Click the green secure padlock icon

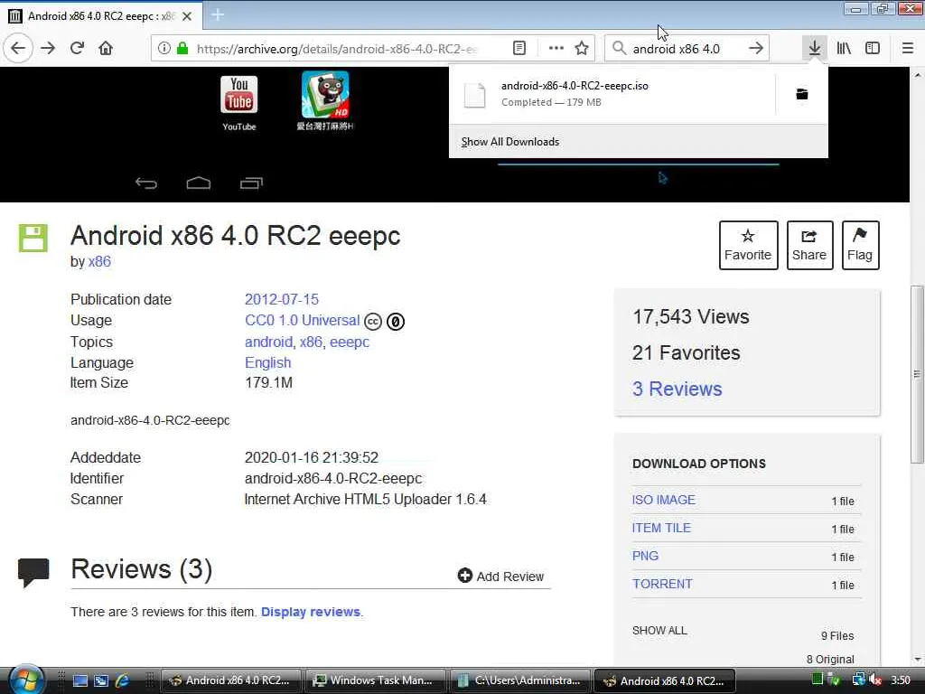click(x=182, y=49)
